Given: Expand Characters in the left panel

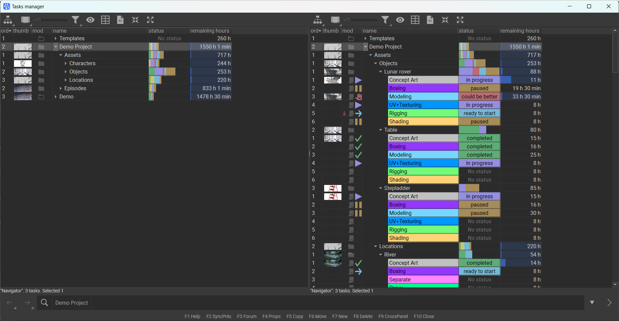Looking at the screenshot, I should click(x=66, y=64).
